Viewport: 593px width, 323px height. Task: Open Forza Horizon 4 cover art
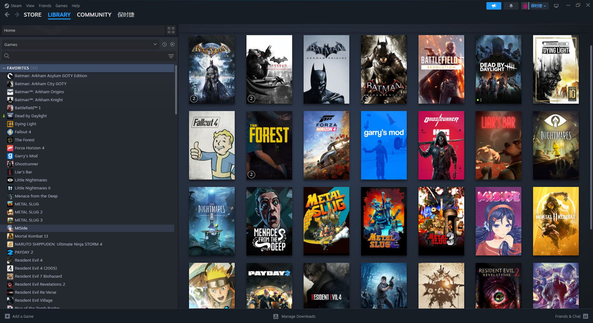click(x=327, y=145)
